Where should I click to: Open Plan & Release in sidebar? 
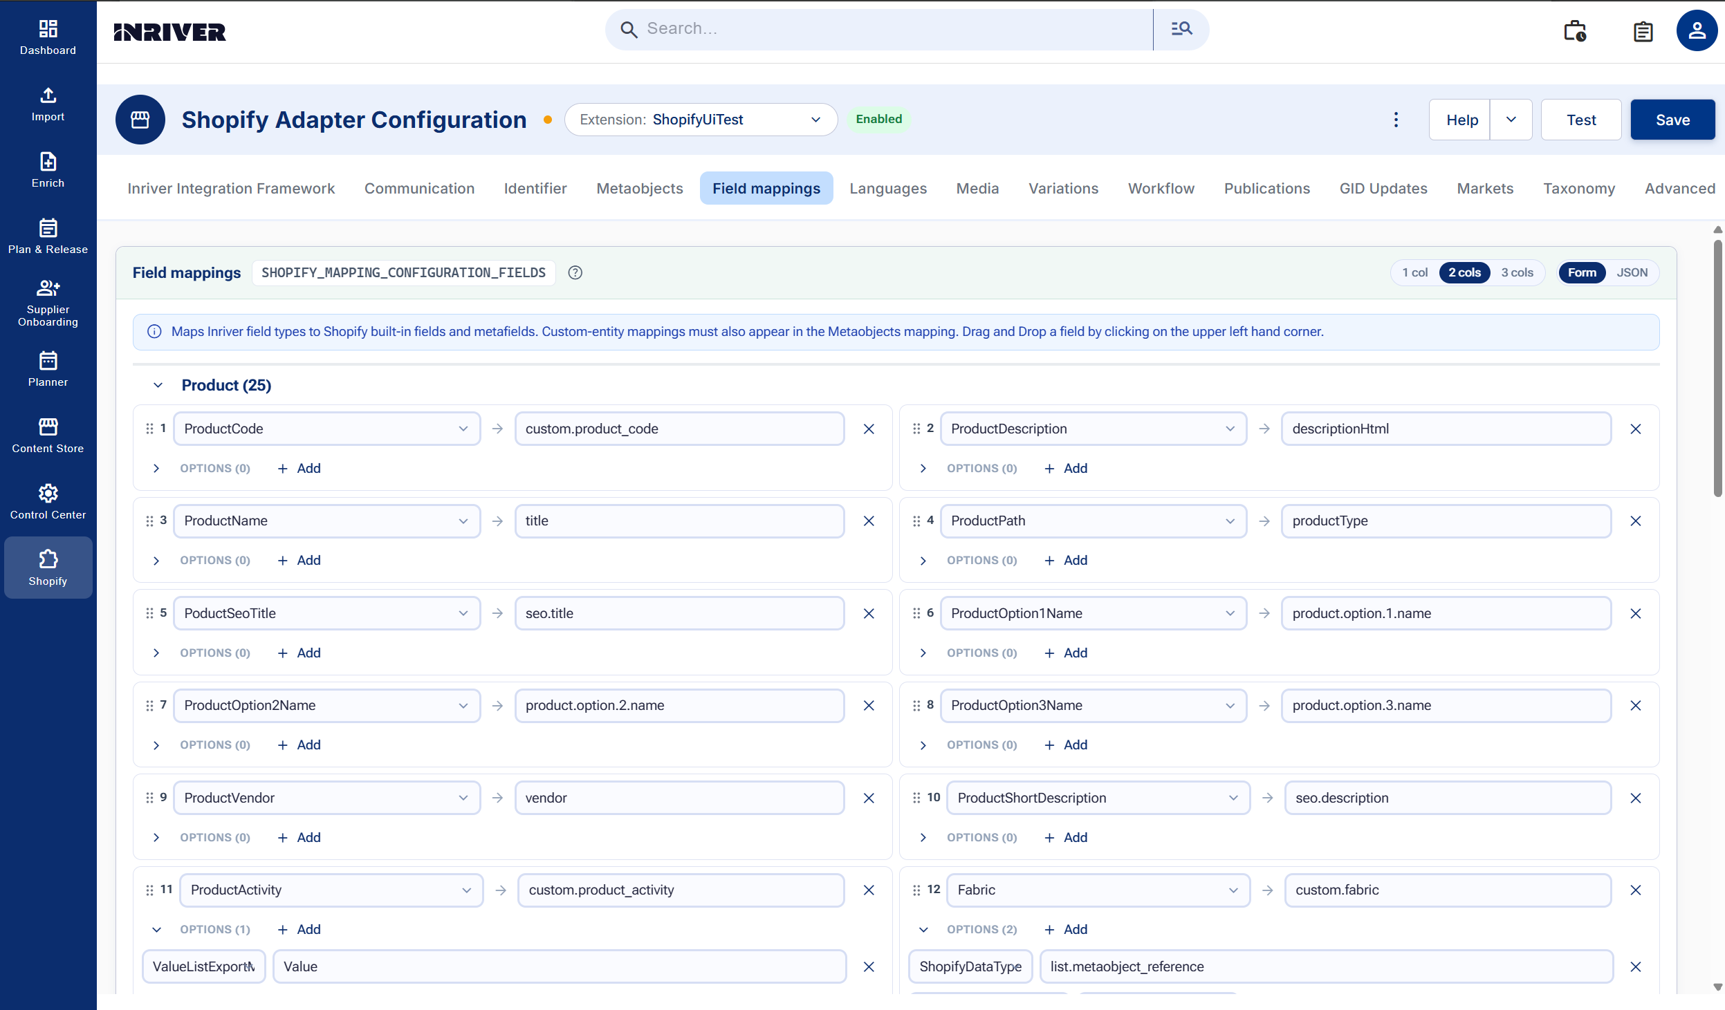point(48,236)
